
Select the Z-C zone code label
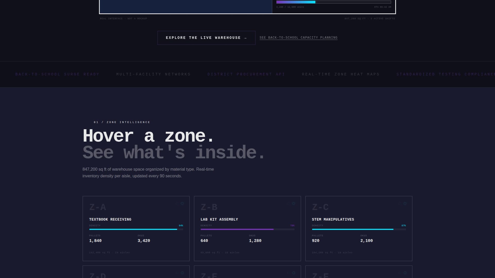point(320,207)
